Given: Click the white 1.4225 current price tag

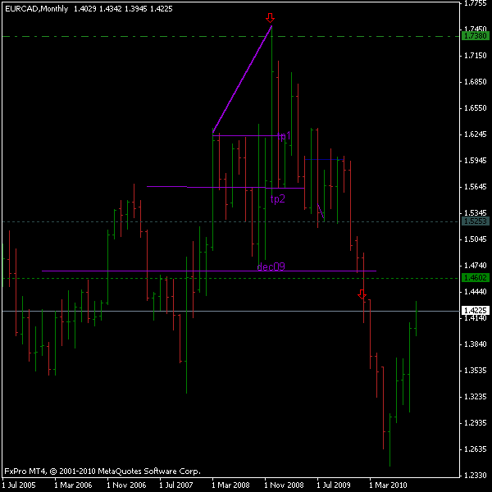Looking at the screenshot, I should coord(475,310).
